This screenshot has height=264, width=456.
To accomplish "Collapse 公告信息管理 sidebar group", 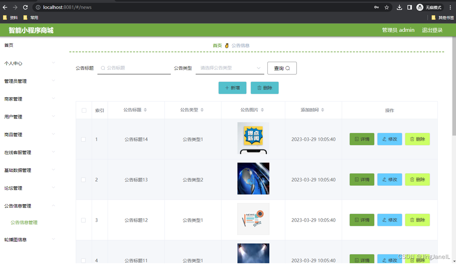I will click(29, 206).
